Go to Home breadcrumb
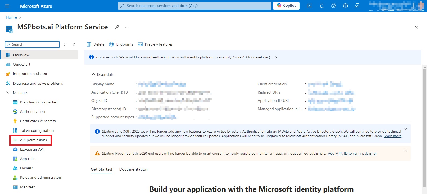Viewport: 427px width, 194px height. 11,17
